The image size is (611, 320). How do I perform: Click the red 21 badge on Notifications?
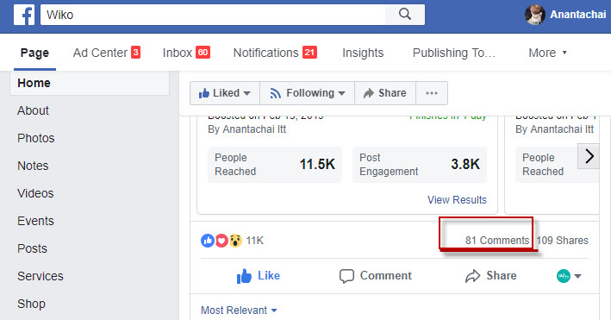pos(309,53)
